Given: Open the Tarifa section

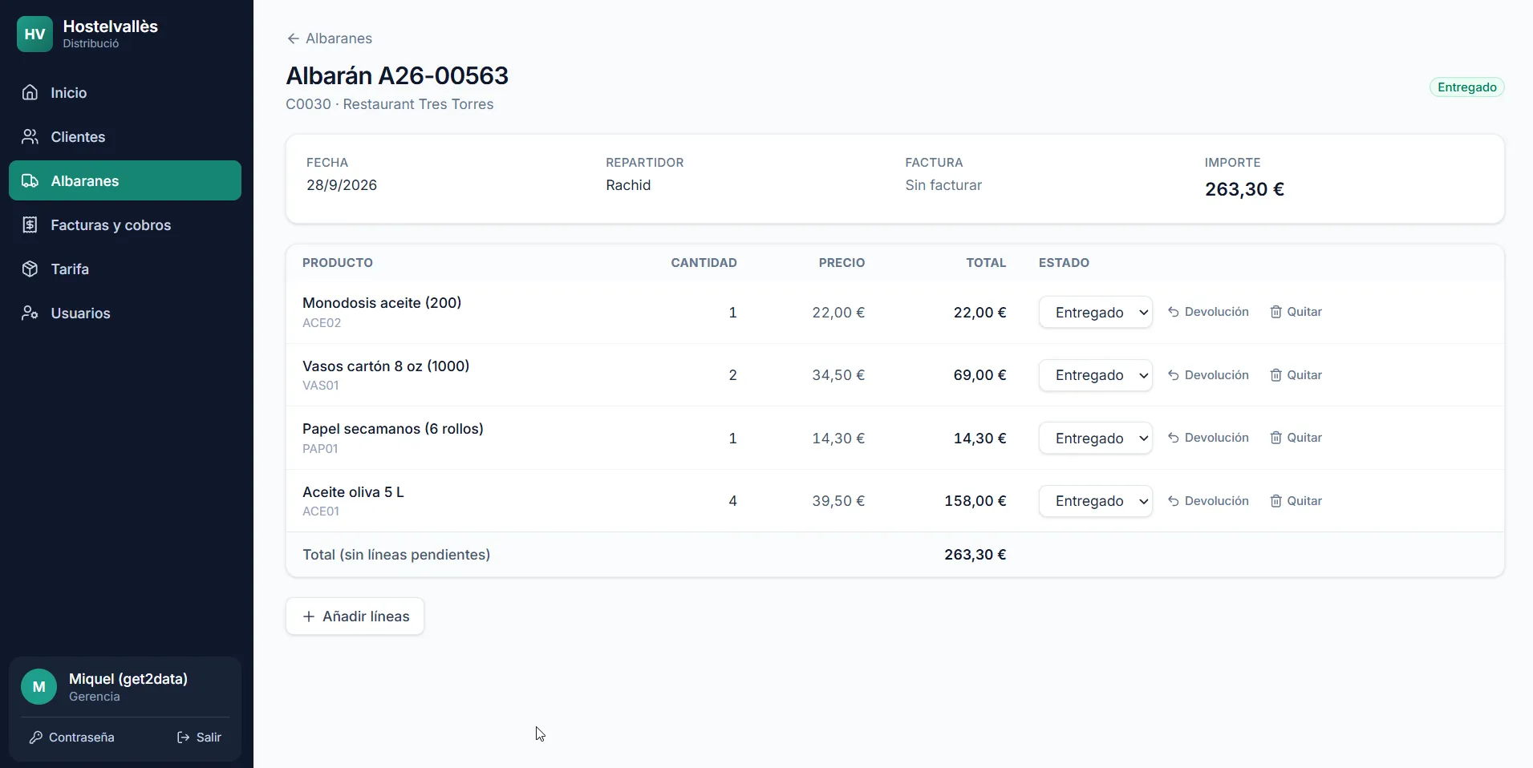Looking at the screenshot, I should point(125,269).
